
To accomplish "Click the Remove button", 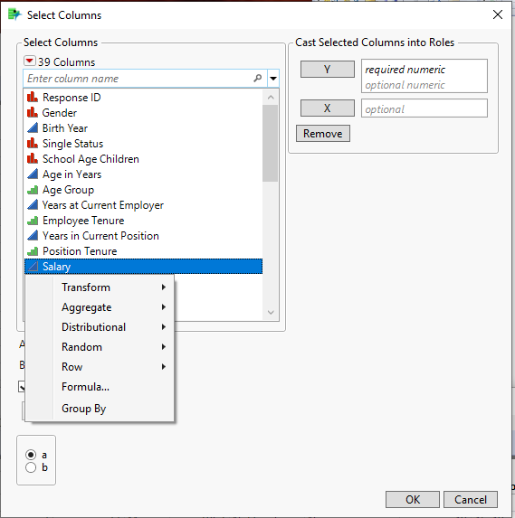I will coord(323,134).
